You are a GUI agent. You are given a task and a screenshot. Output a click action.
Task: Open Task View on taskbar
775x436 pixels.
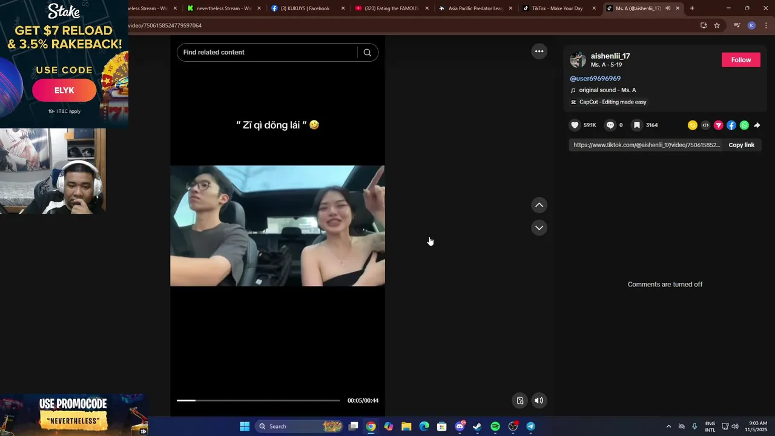[x=354, y=426]
